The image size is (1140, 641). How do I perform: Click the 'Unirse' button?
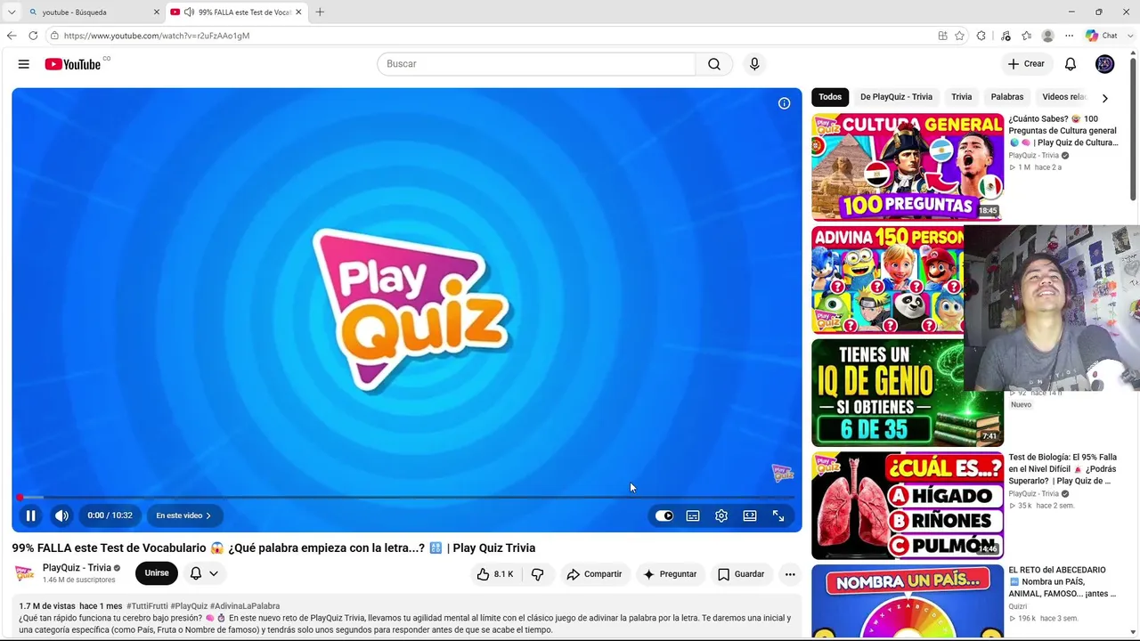click(157, 573)
